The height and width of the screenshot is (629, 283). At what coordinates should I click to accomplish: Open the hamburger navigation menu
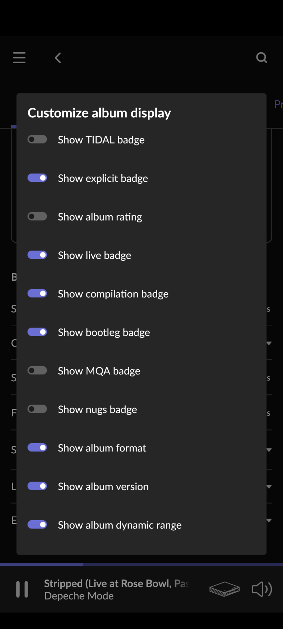[x=19, y=58]
